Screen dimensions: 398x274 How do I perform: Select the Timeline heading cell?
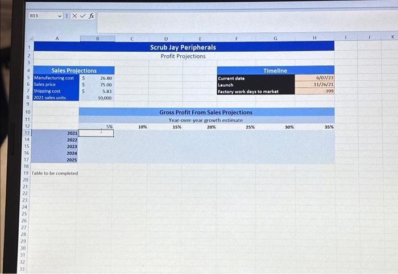[276, 70]
